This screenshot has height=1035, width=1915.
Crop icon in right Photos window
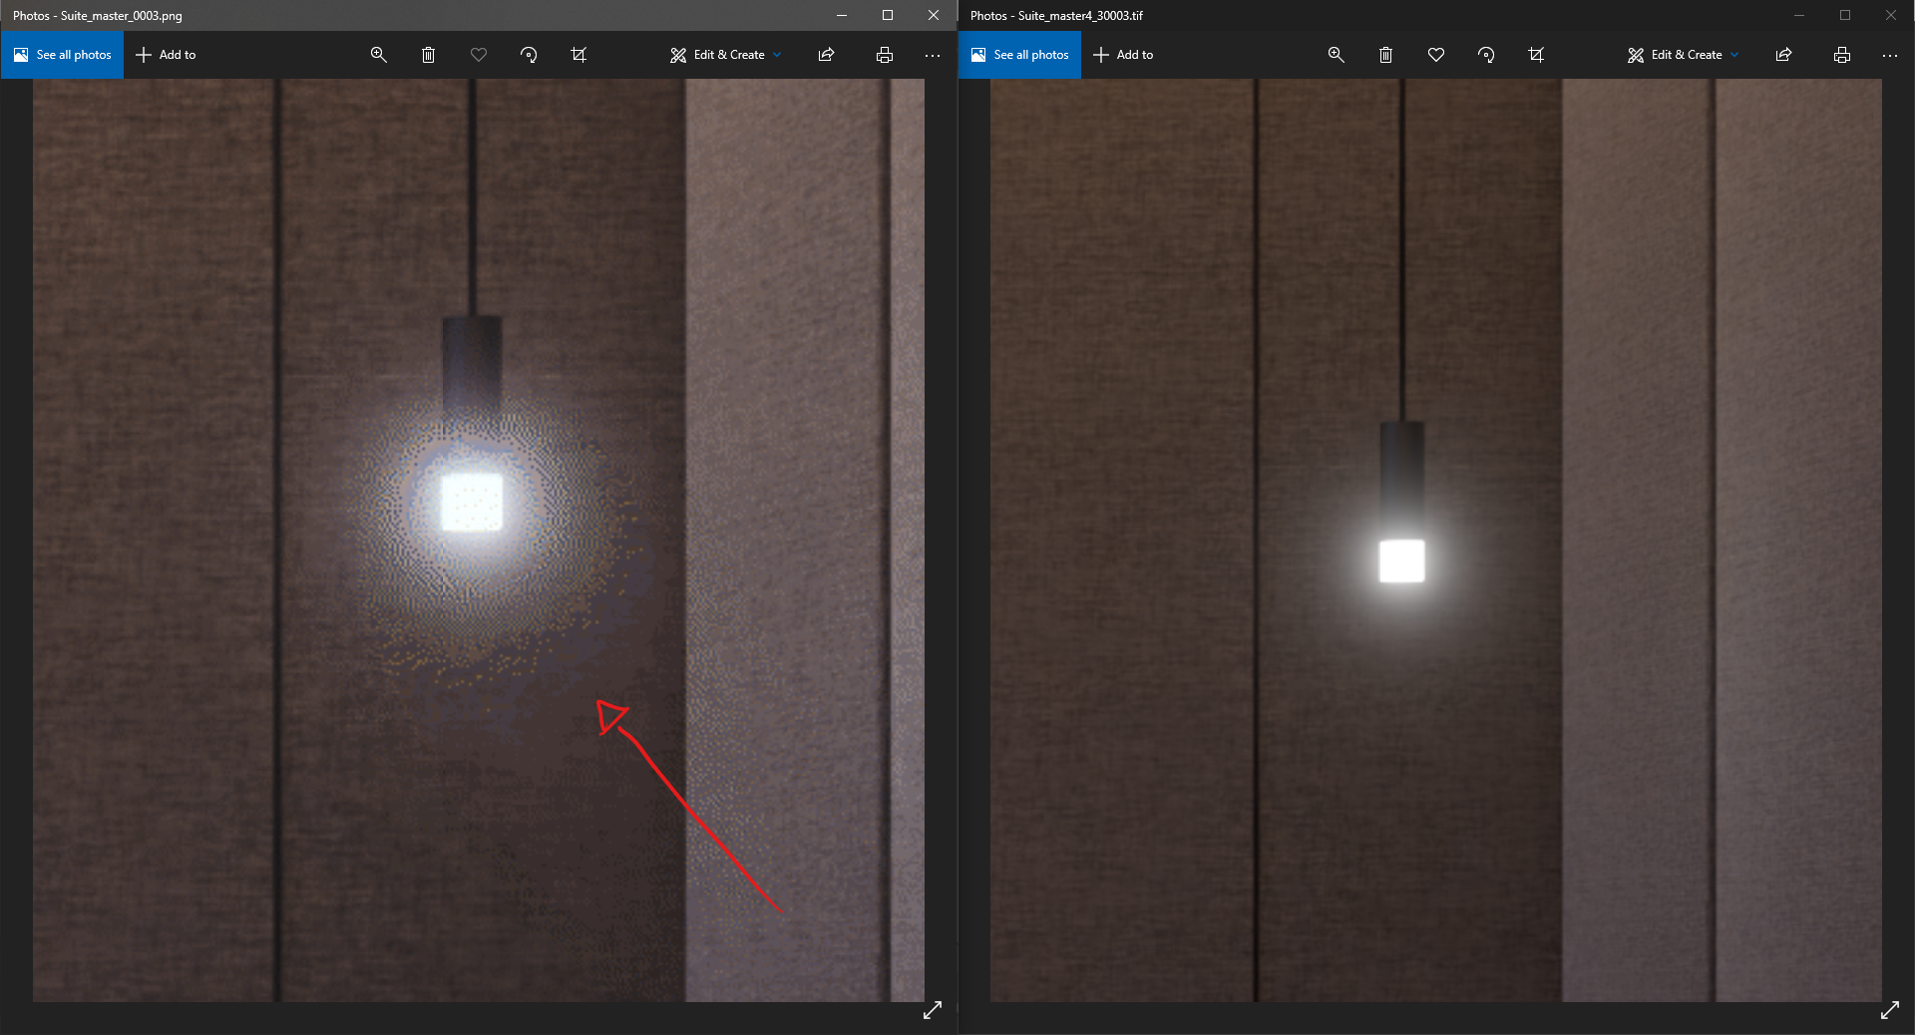pyautogui.click(x=1536, y=55)
